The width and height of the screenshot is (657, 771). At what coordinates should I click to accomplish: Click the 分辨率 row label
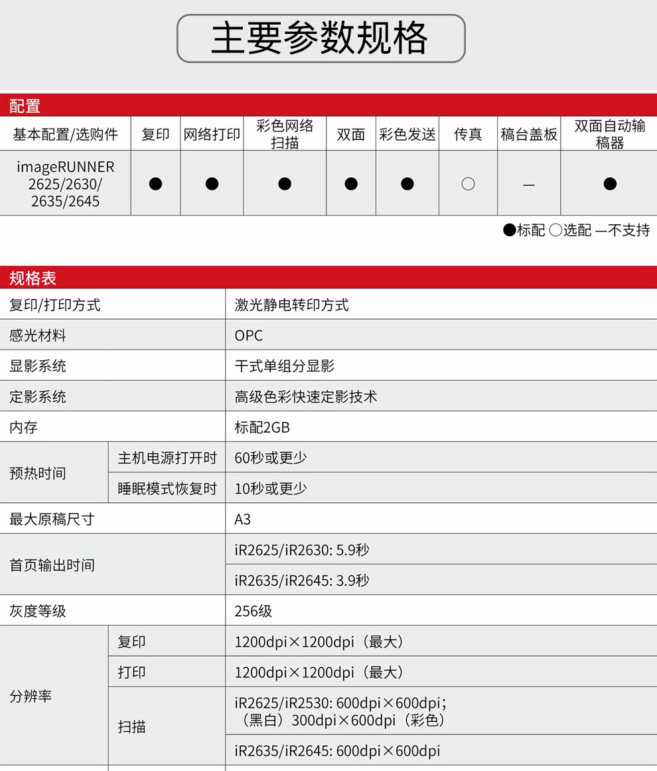(31, 696)
